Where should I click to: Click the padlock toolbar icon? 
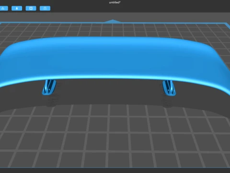[x=45, y=8]
